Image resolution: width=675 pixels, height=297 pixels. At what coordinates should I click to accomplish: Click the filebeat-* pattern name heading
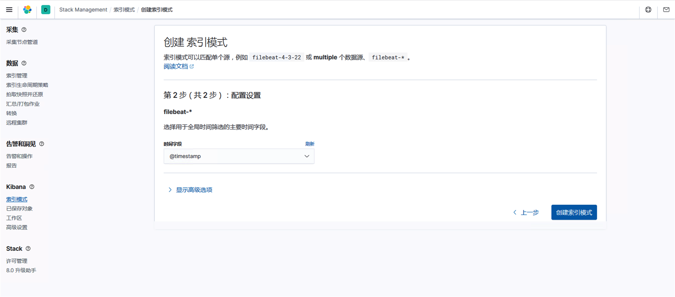[x=178, y=112]
